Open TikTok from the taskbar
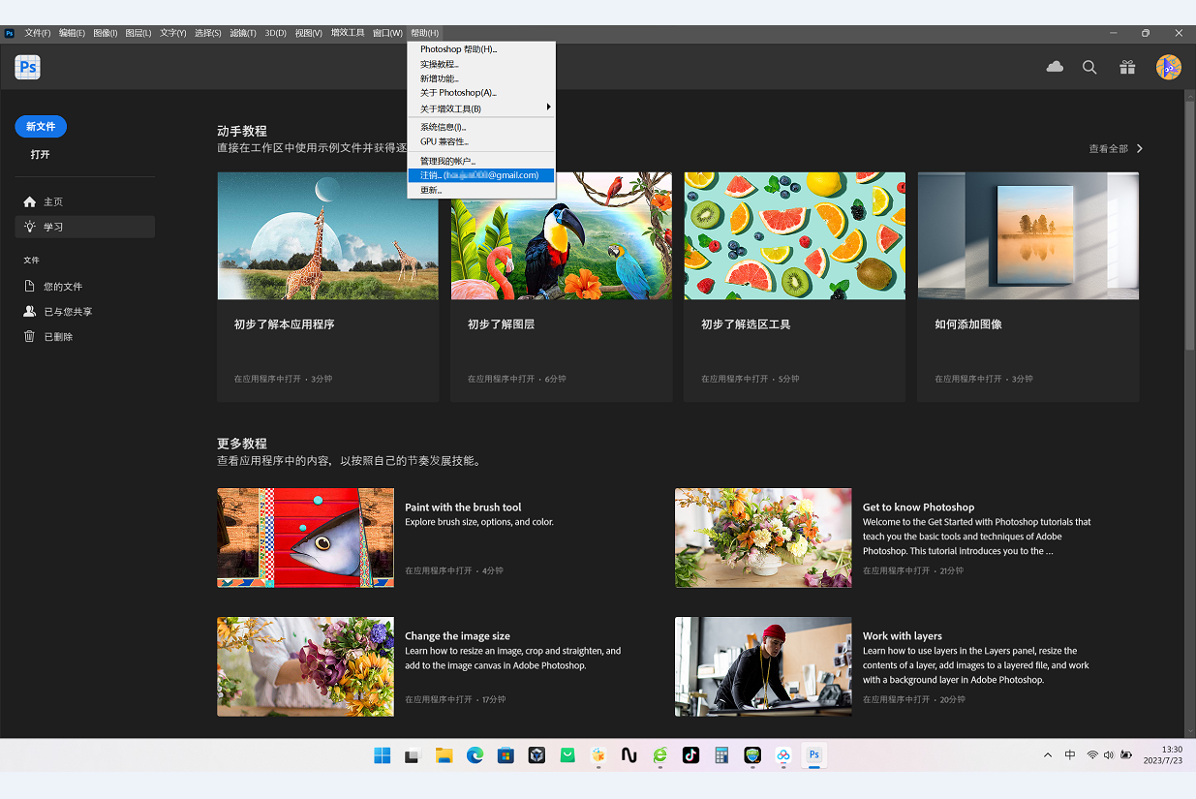 (x=690, y=755)
